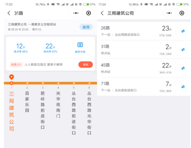
Task: Tap the circle close icon on 31路 page
Action: point(88,13)
